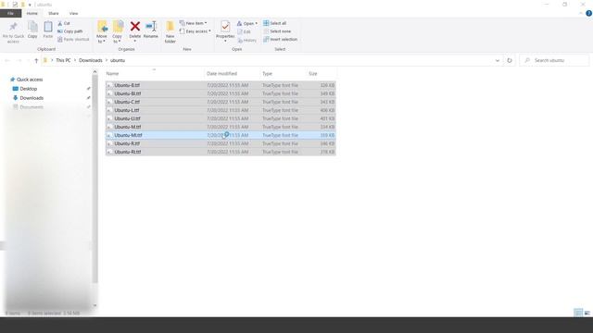Viewport: 593px width, 333px height.
Task: Select file Ubuntu-MI.ttf
Action: point(221,135)
